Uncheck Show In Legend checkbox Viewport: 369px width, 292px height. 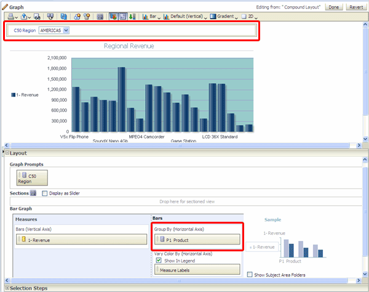pyautogui.click(x=159, y=260)
